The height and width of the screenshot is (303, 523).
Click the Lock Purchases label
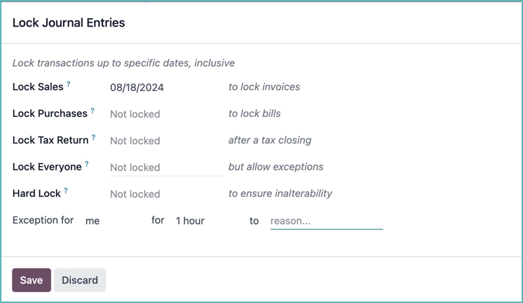coord(49,114)
